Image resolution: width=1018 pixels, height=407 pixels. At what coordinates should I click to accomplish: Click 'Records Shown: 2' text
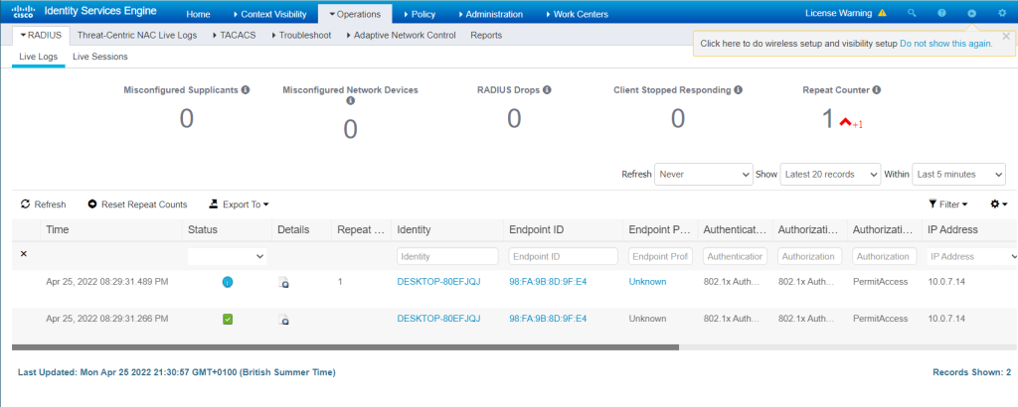[x=972, y=372]
